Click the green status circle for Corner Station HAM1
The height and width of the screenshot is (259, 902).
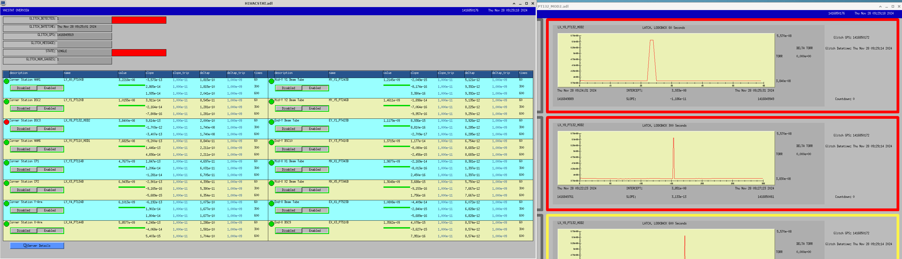pyautogui.click(x=6, y=82)
